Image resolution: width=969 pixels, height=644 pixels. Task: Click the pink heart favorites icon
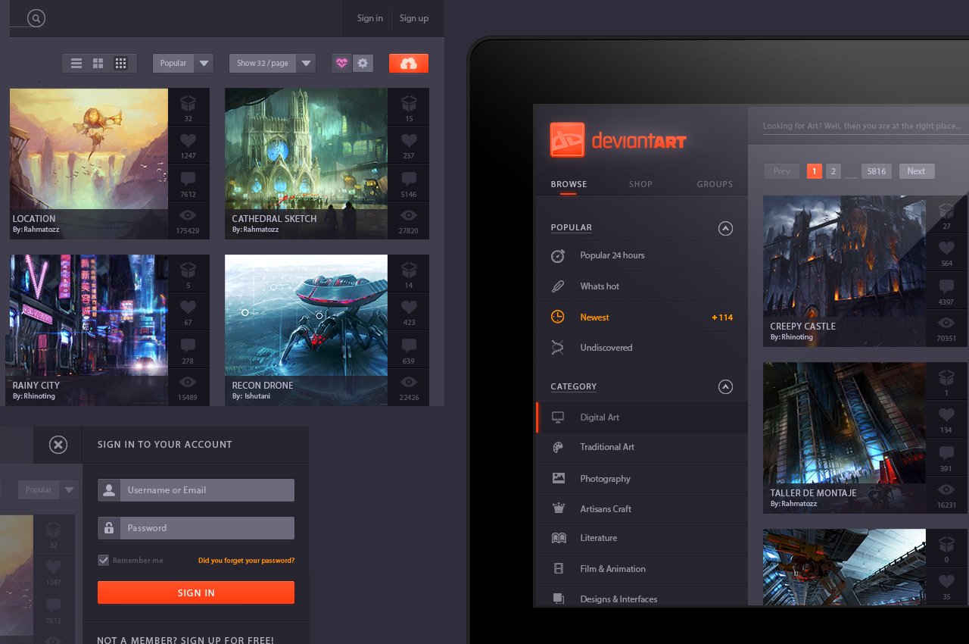[341, 64]
